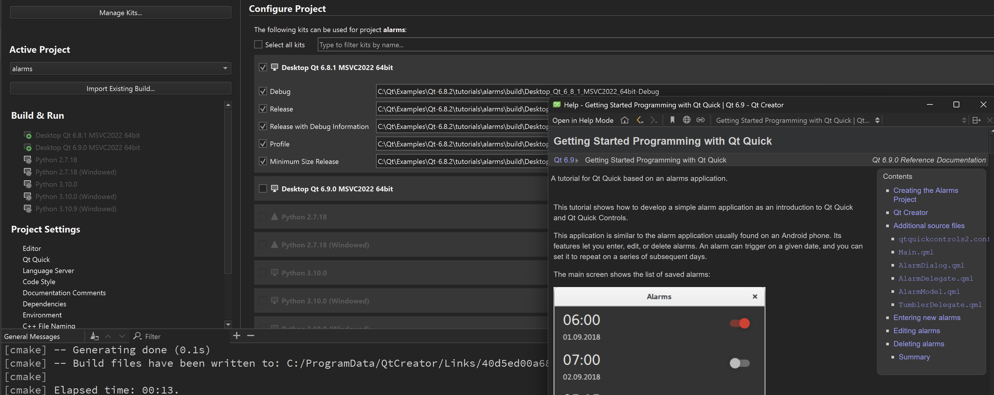This screenshot has width=994, height=395.
Task: Go to previous item in General Messages
Action: 108,336
